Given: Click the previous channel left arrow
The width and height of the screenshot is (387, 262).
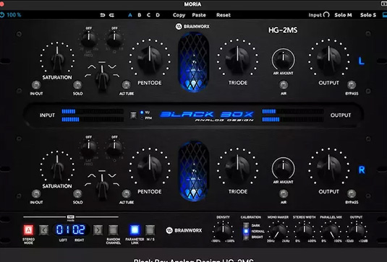Looking at the screenshot, I should [43, 230].
